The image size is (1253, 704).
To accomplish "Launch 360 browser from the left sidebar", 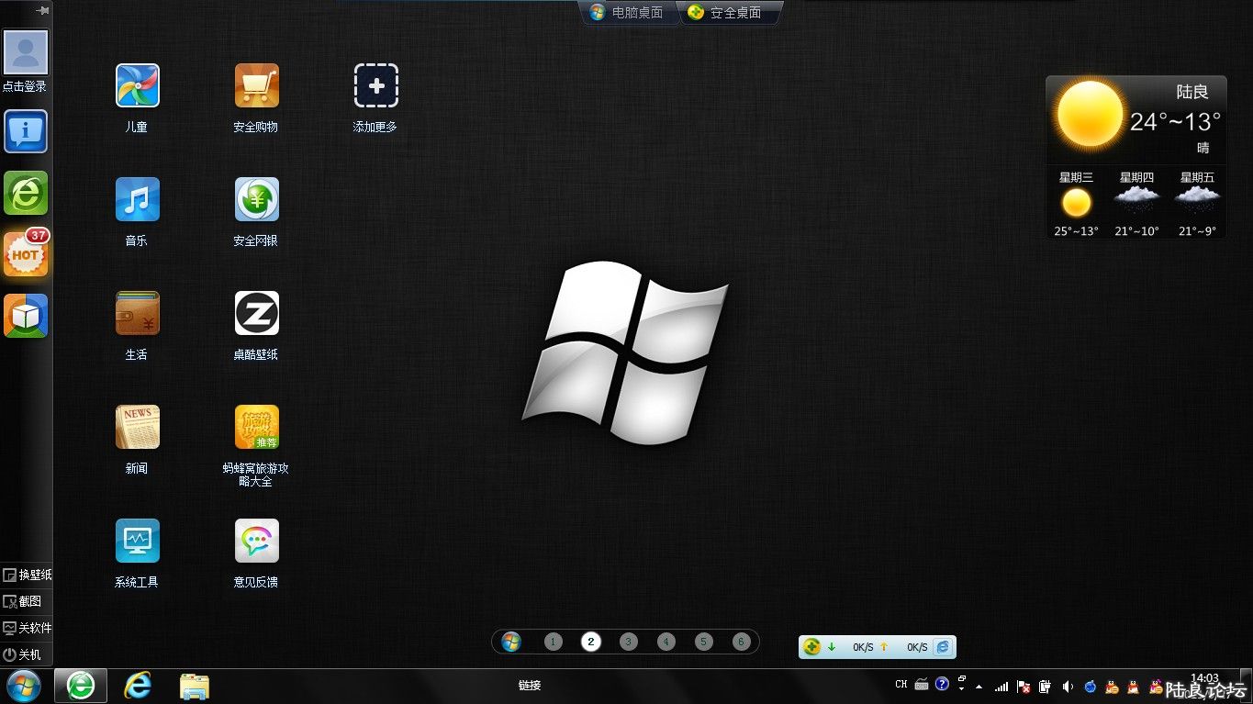I will coord(26,193).
